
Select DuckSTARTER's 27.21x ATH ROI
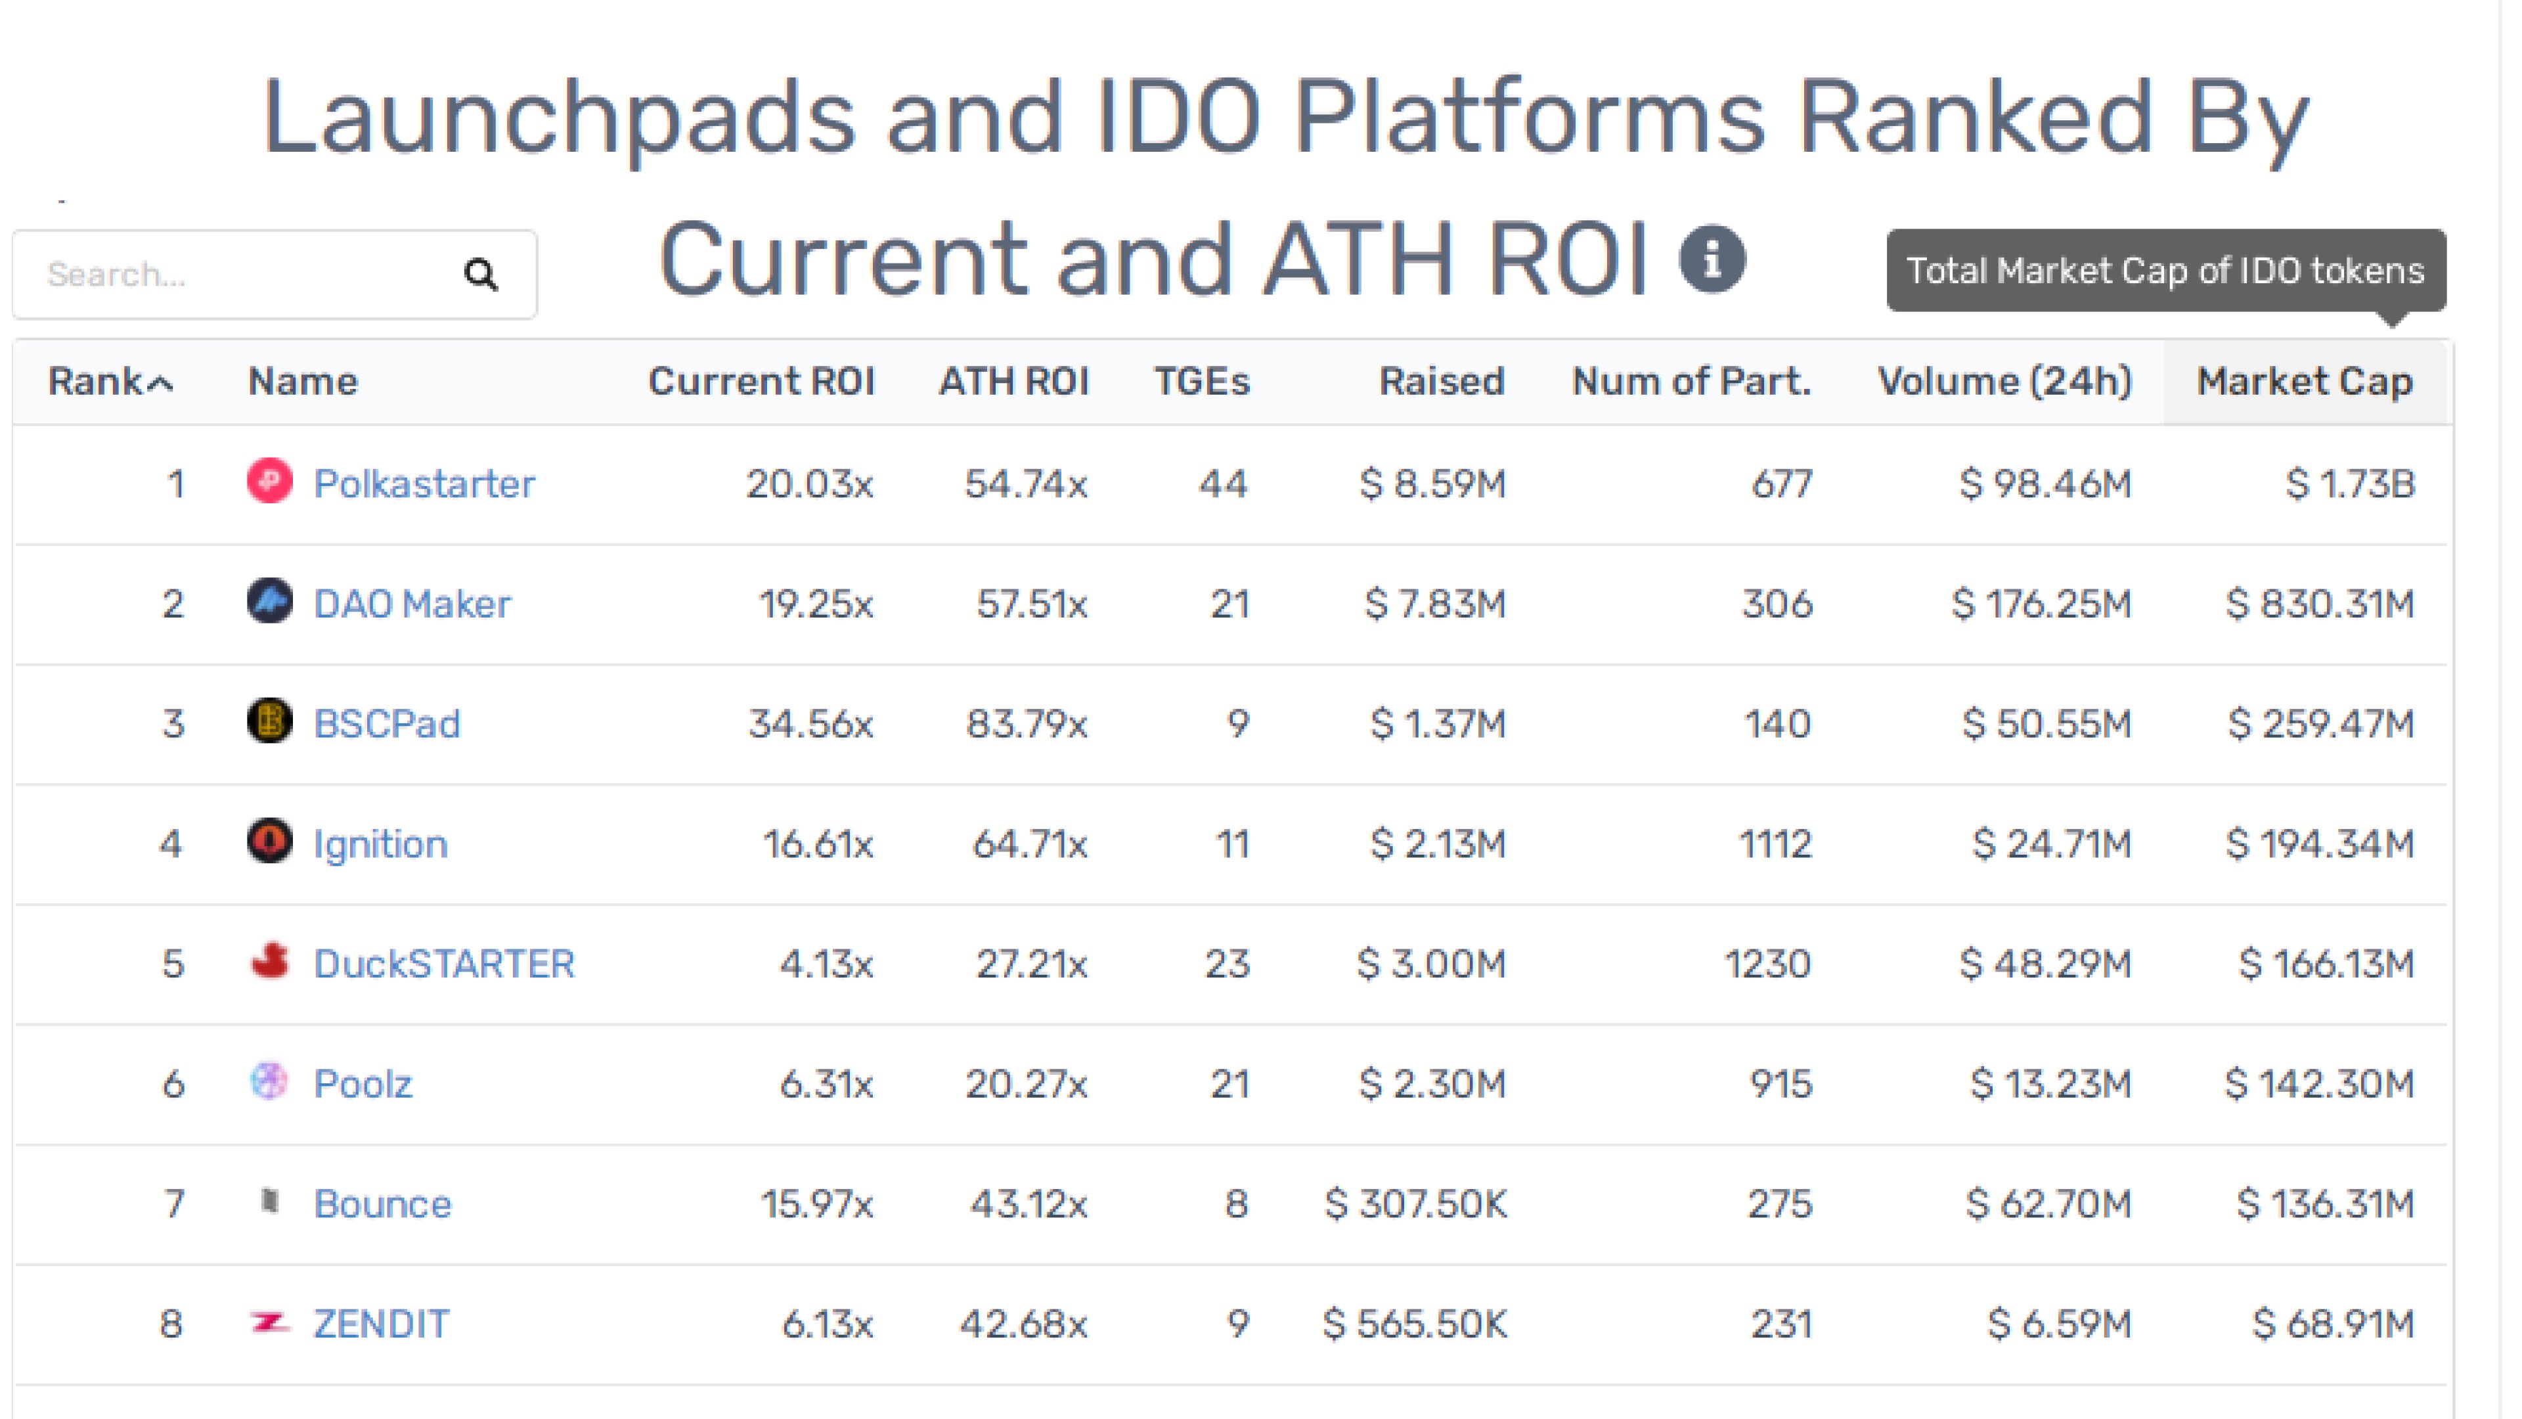1032,964
